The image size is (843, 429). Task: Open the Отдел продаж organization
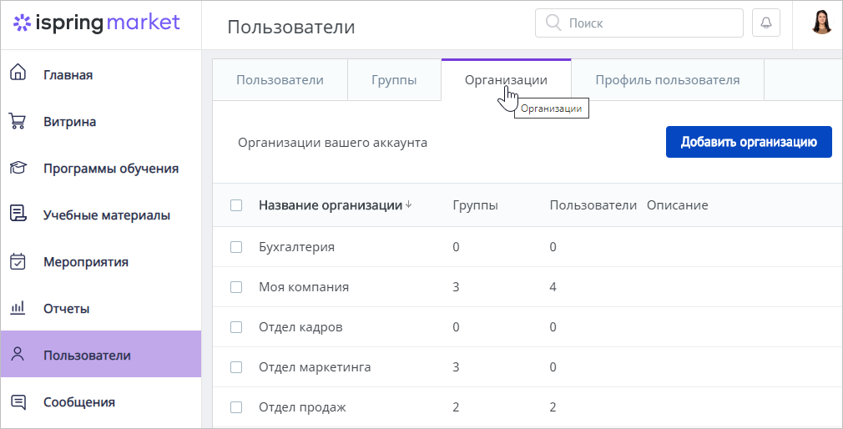[x=302, y=407]
